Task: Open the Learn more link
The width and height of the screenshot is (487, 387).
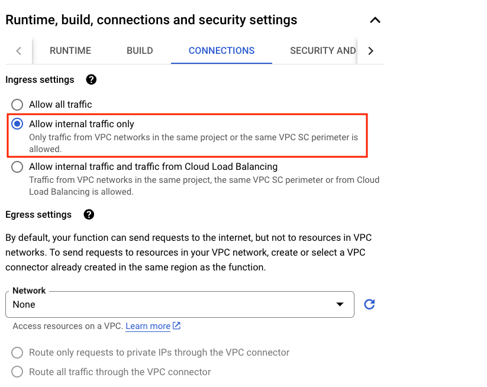Action: coord(148,326)
